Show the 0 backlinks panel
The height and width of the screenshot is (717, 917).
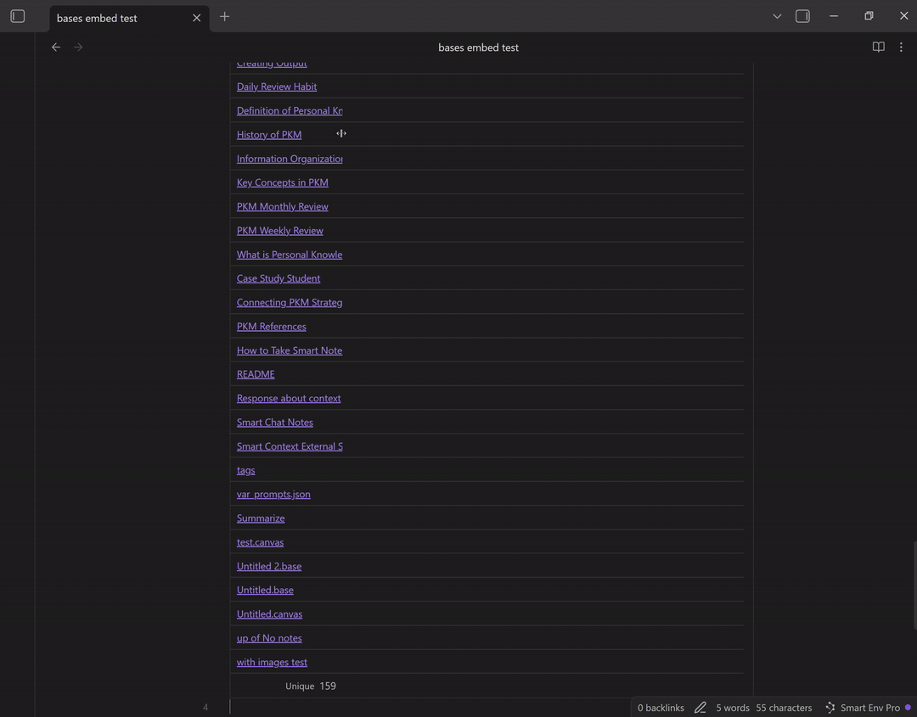pos(661,708)
